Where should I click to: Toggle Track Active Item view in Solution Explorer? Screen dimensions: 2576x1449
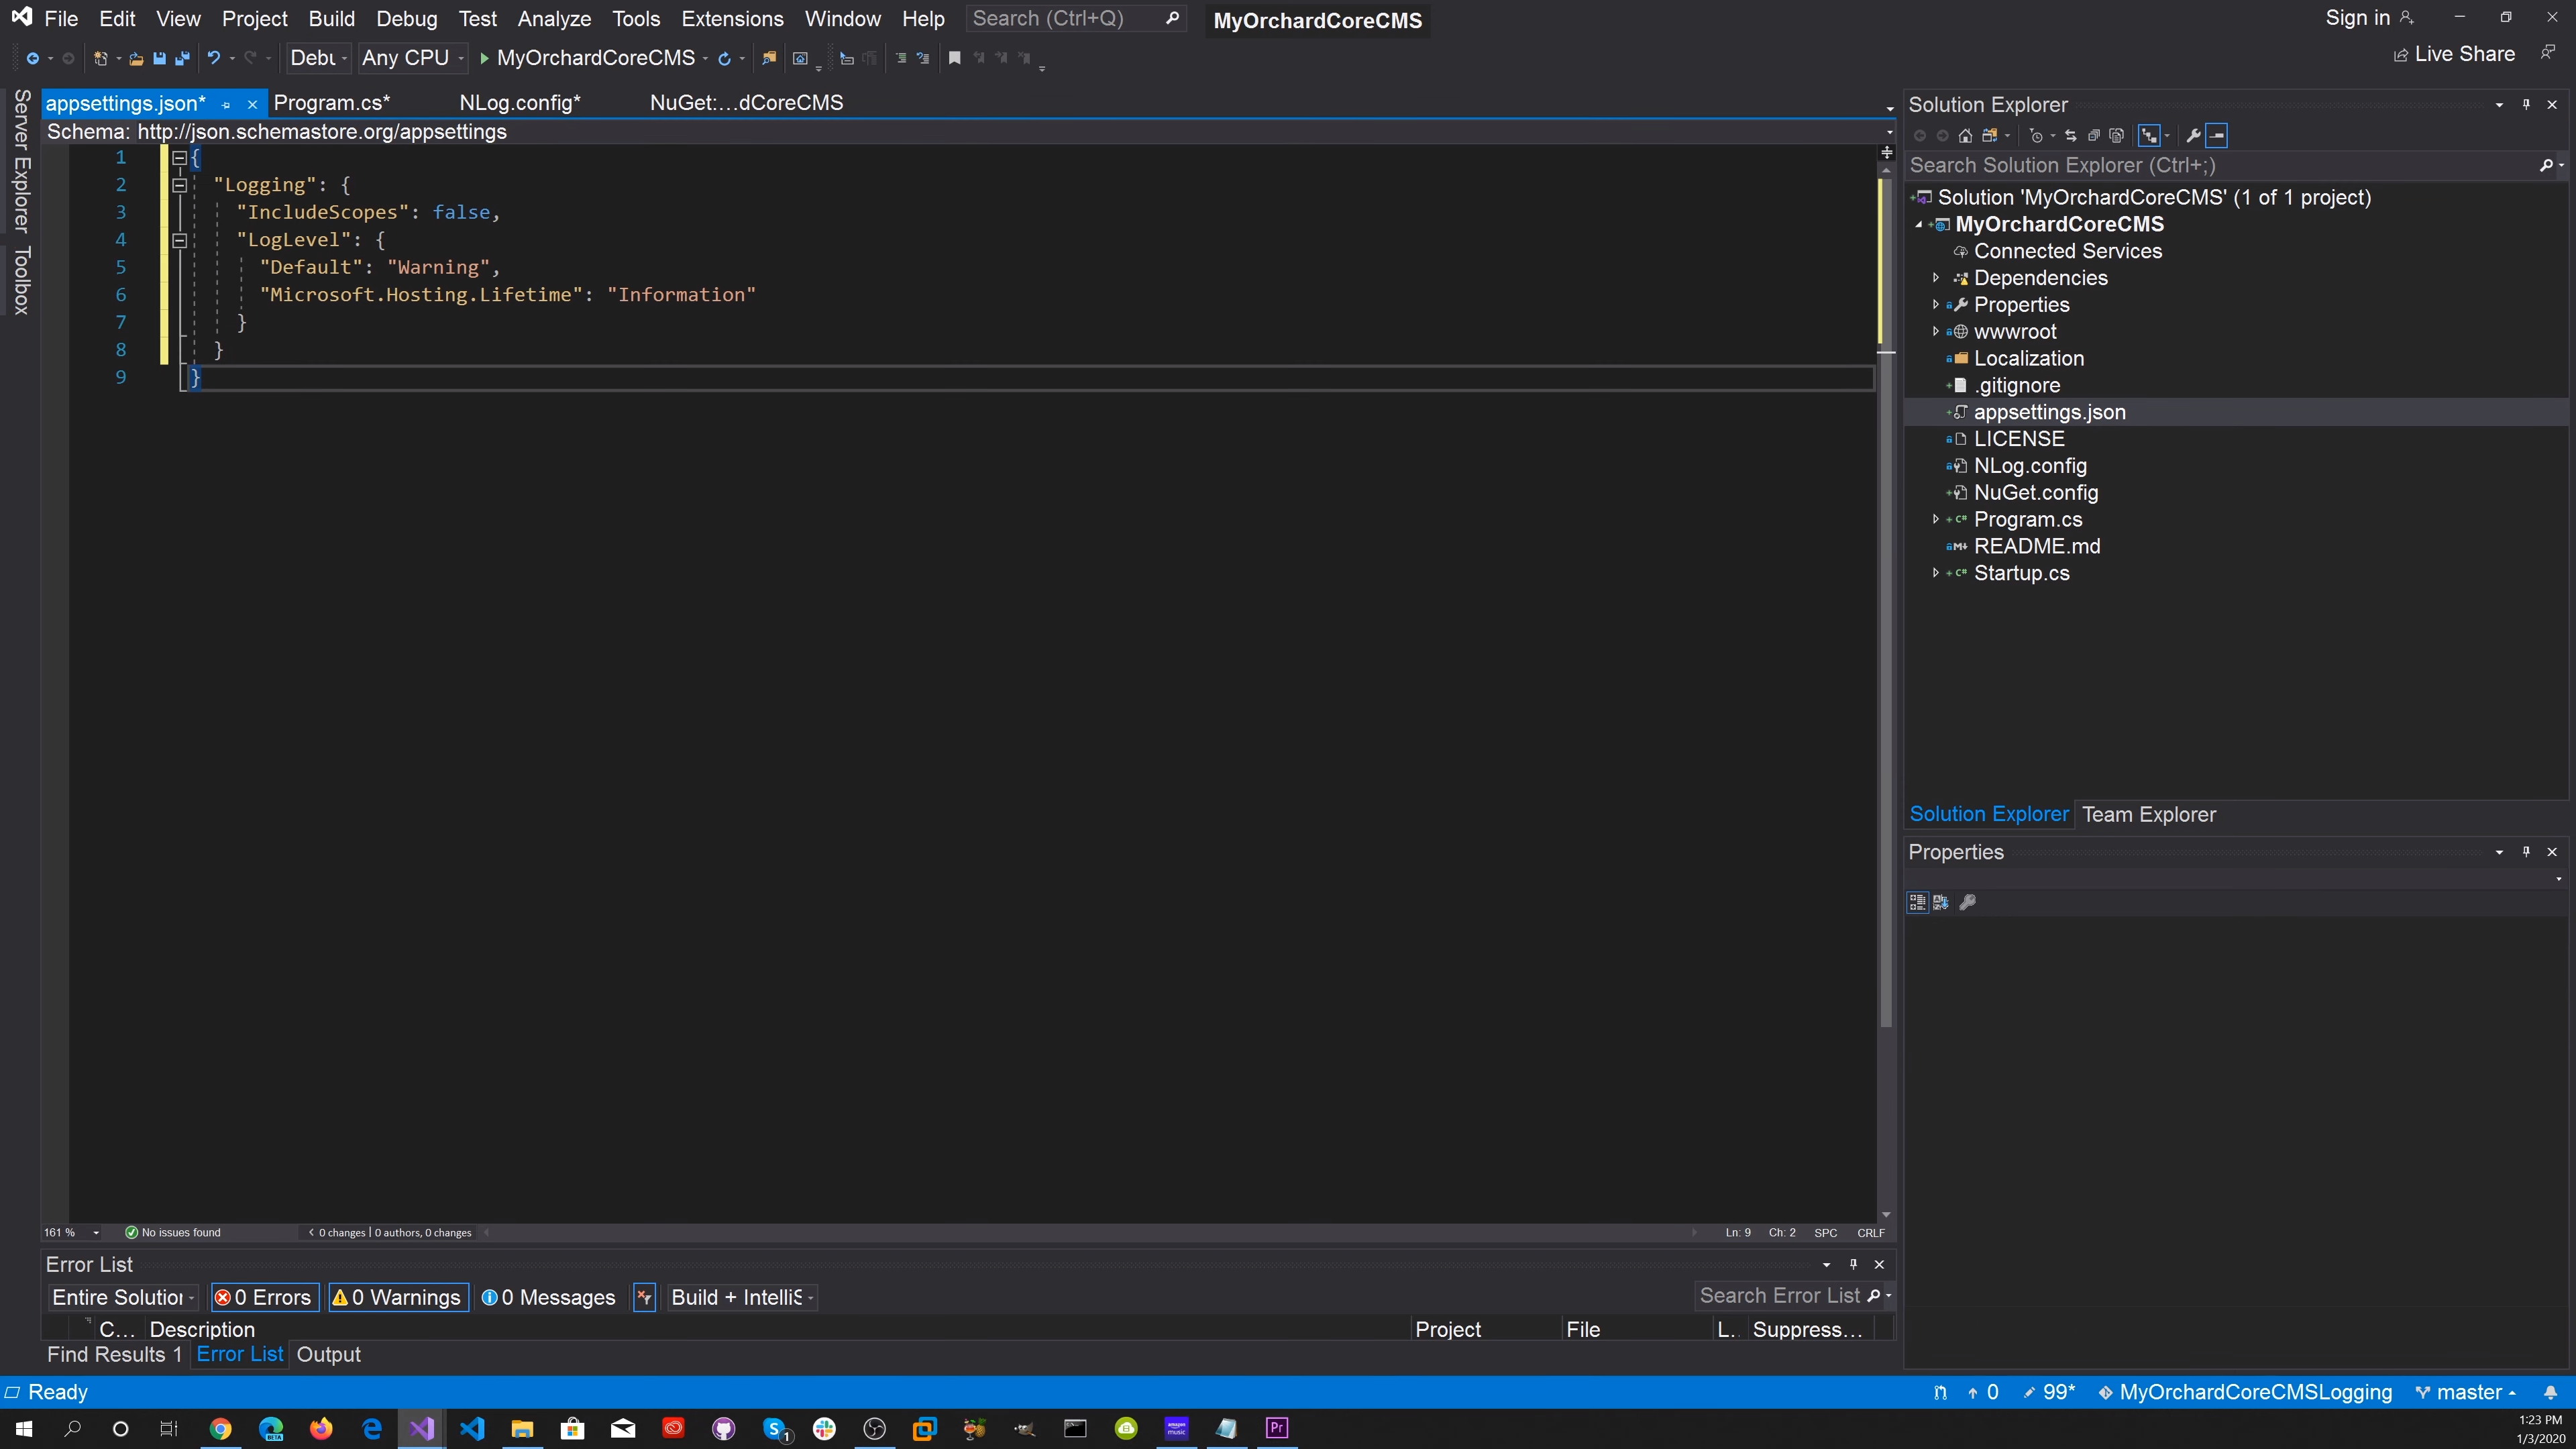[x=2149, y=135]
